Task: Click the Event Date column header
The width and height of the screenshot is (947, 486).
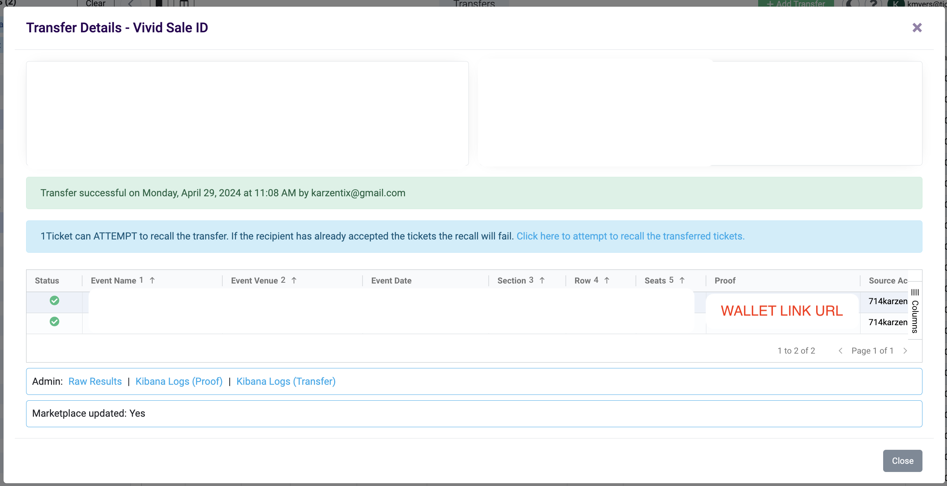Action: click(391, 281)
